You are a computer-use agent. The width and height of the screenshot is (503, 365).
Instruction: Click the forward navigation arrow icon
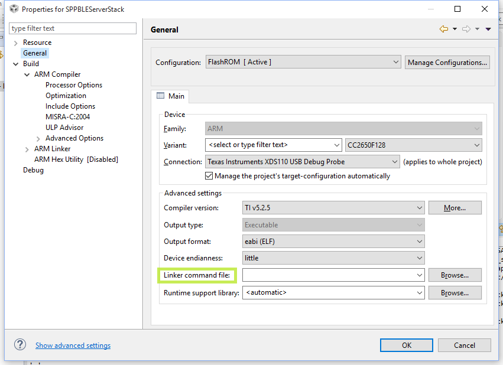466,29
